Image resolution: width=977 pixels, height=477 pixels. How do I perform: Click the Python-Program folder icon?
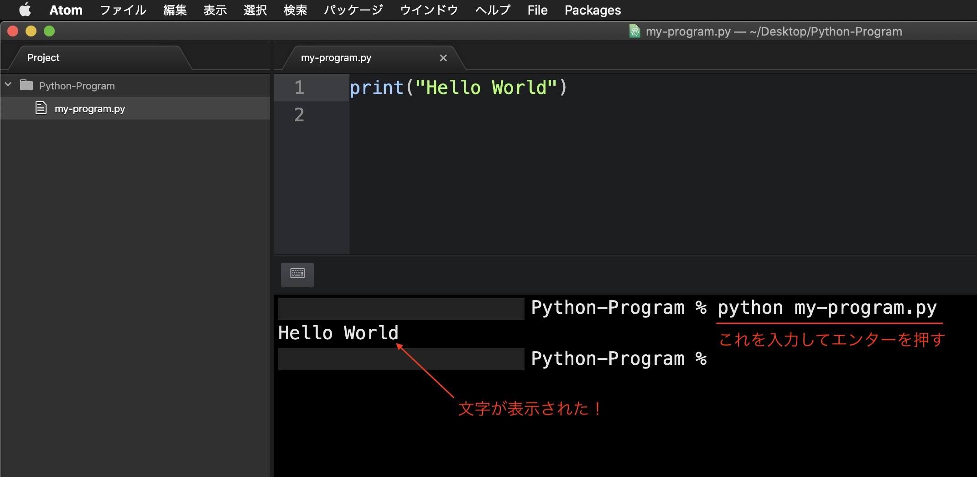26,85
